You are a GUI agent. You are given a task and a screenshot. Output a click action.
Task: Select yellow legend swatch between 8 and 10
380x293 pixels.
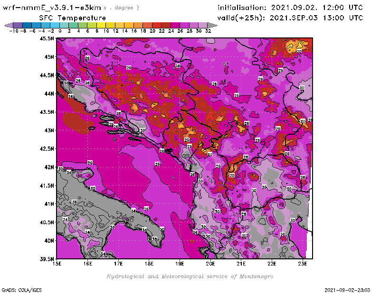(x=101, y=25)
